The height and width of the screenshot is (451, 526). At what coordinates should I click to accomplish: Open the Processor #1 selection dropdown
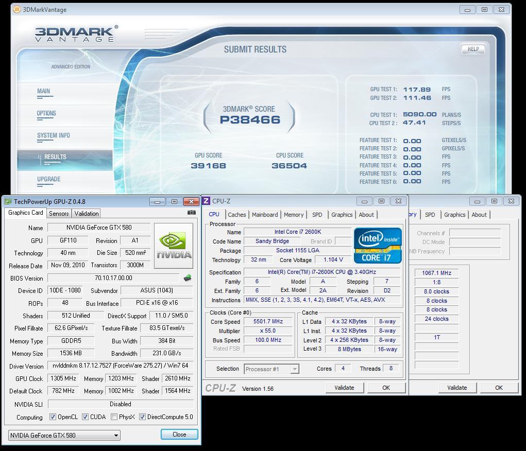(x=272, y=369)
